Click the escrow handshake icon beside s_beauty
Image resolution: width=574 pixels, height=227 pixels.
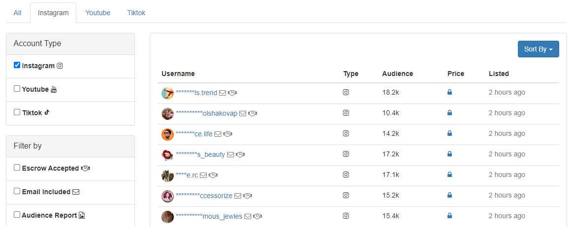click(240, 154)
